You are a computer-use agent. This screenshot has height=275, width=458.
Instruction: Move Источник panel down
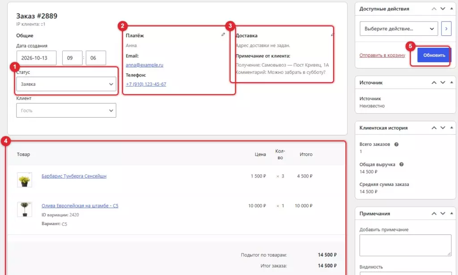click(443, 83)
